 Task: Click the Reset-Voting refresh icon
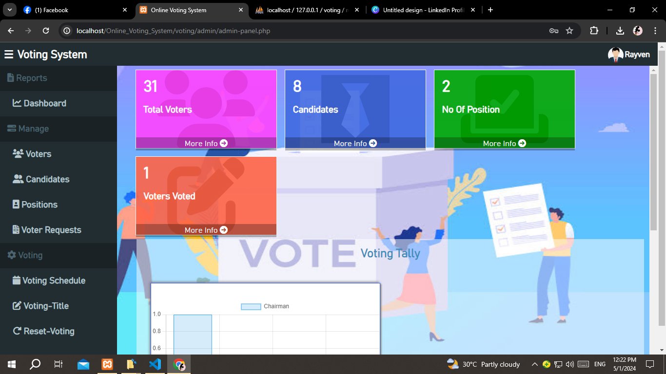tap(18, 331)
